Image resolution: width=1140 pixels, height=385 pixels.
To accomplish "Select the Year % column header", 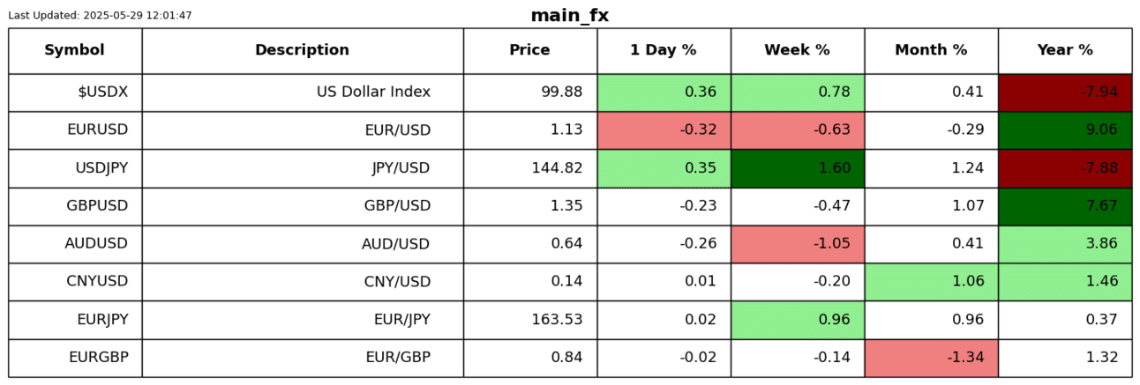I will (1065, 50).
